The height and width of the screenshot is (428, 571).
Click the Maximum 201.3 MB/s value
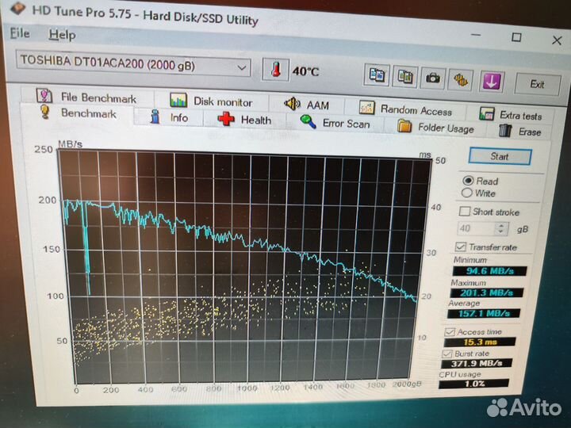pyautogui.click(x=486, y=292)
